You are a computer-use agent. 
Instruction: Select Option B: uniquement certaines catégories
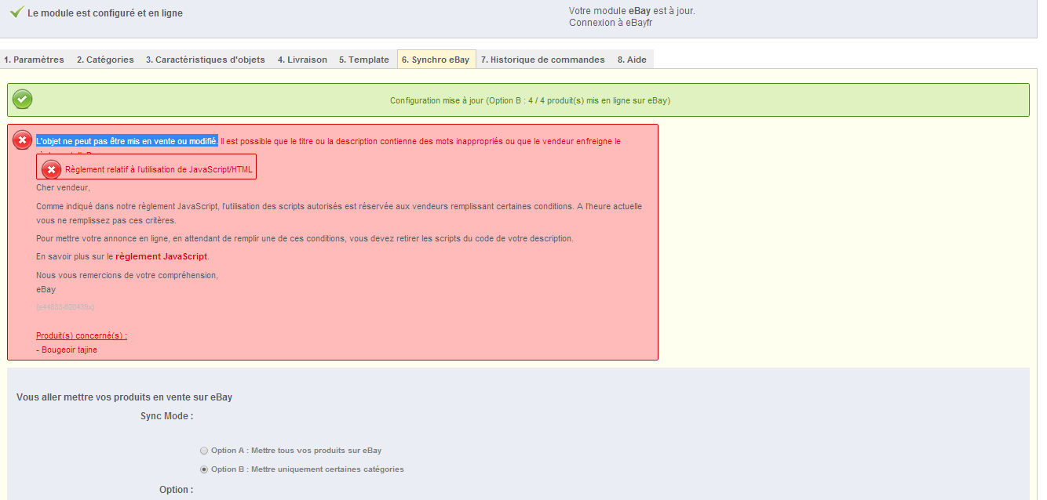coord(204,469)
